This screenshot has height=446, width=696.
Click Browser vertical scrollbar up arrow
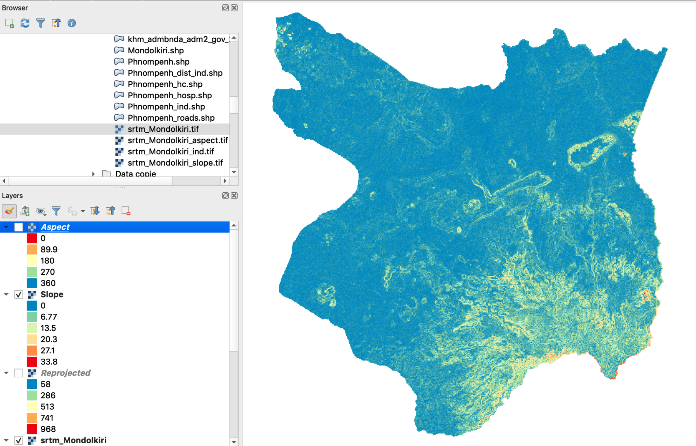(x=234, y=38)
